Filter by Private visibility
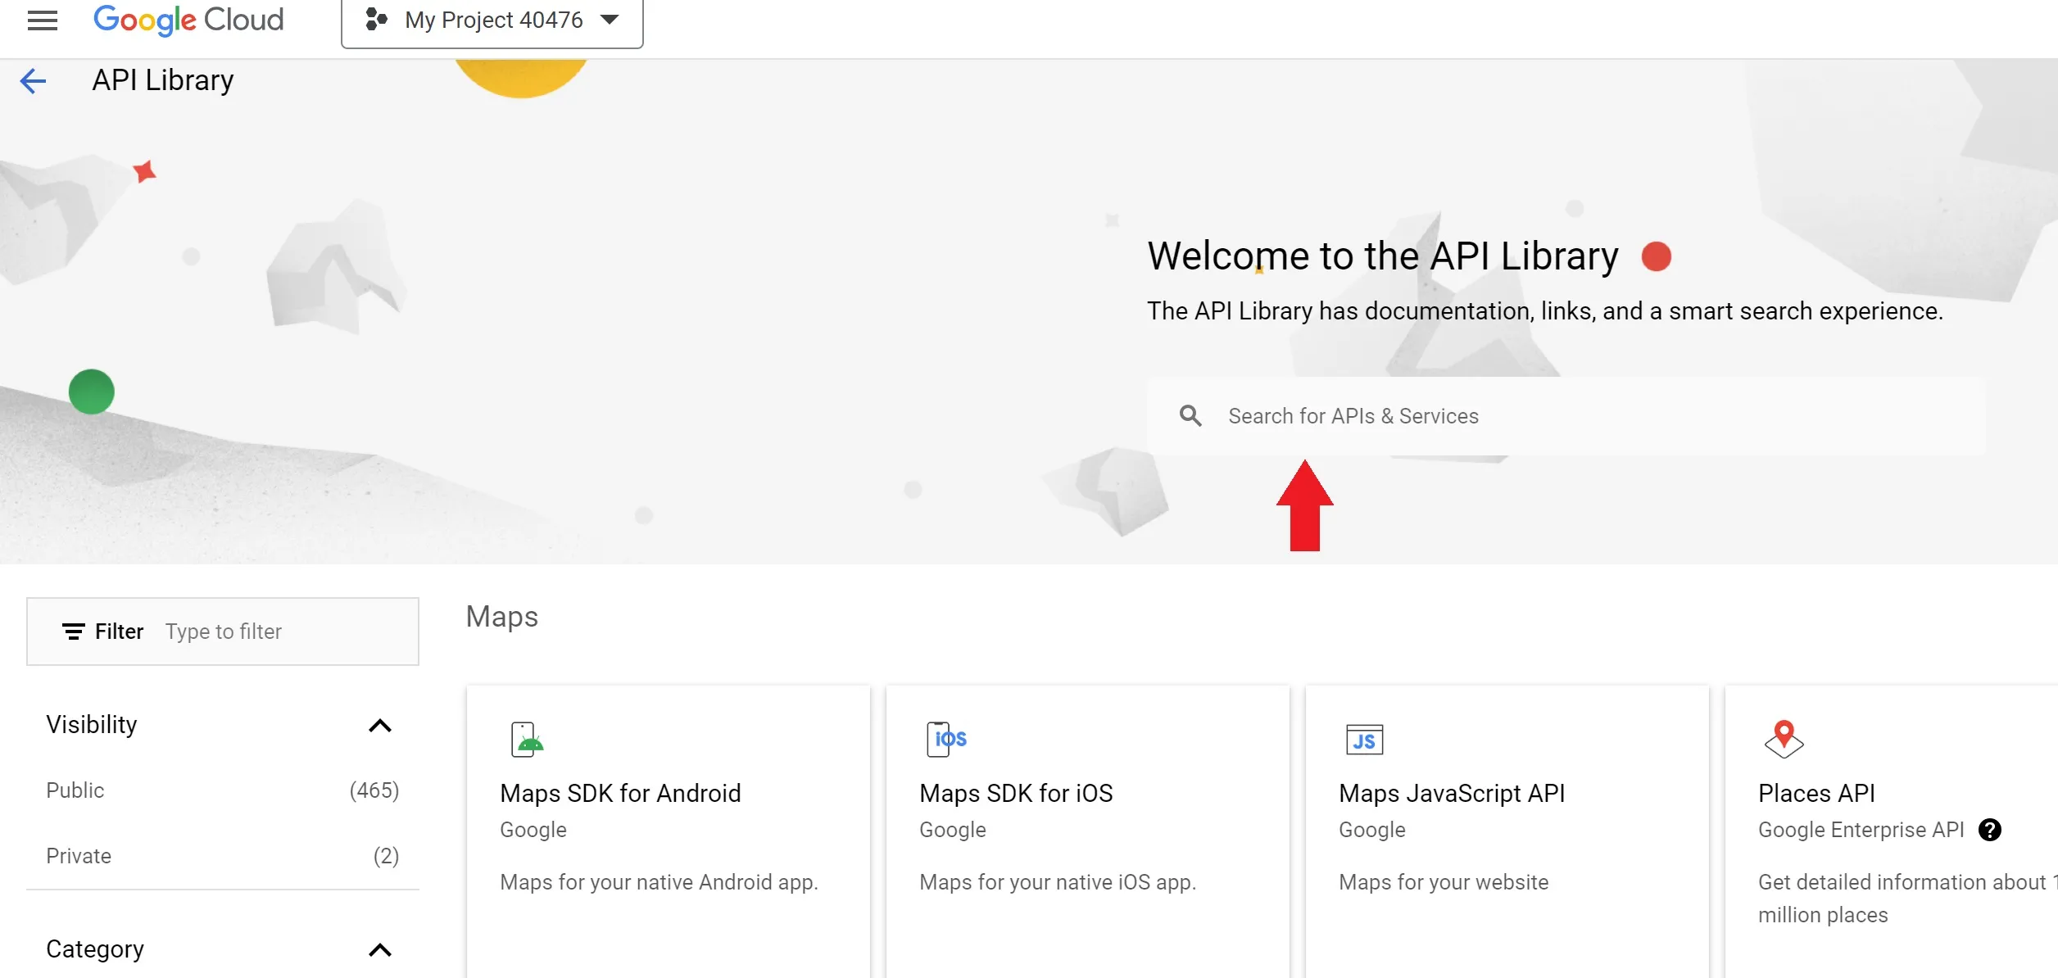 coord(79,856)
